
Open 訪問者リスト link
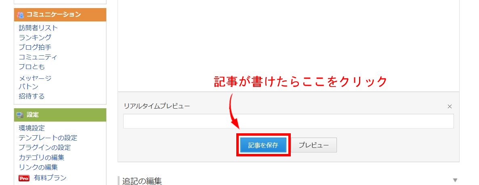38,28
